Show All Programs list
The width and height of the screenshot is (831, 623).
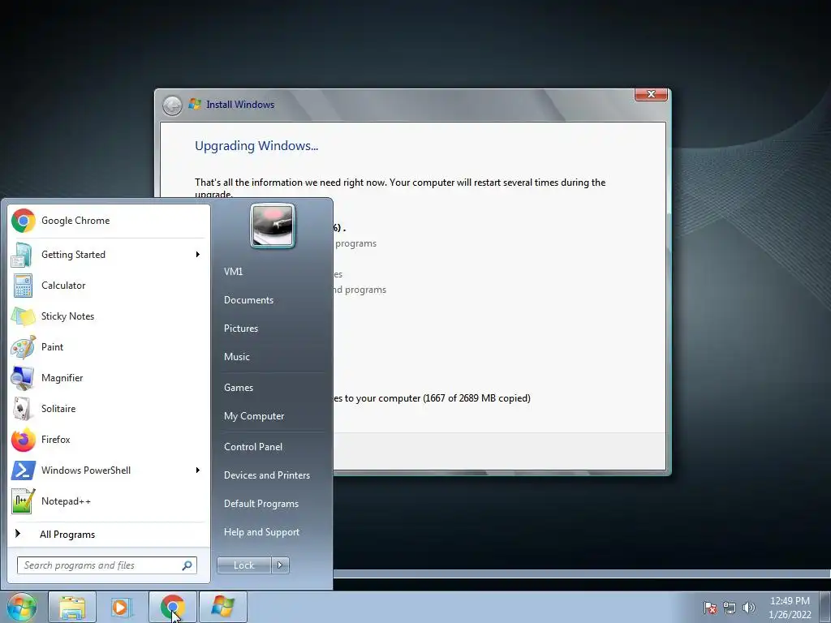pyautogui.click(x=108, y=534)
